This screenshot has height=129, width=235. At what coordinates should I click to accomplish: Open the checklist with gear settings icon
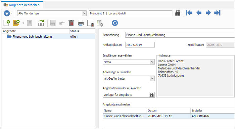(100, 23)
